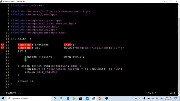Click the terminal scrollbar up arrow
180x101 pixels.
[x=179, y=4]
